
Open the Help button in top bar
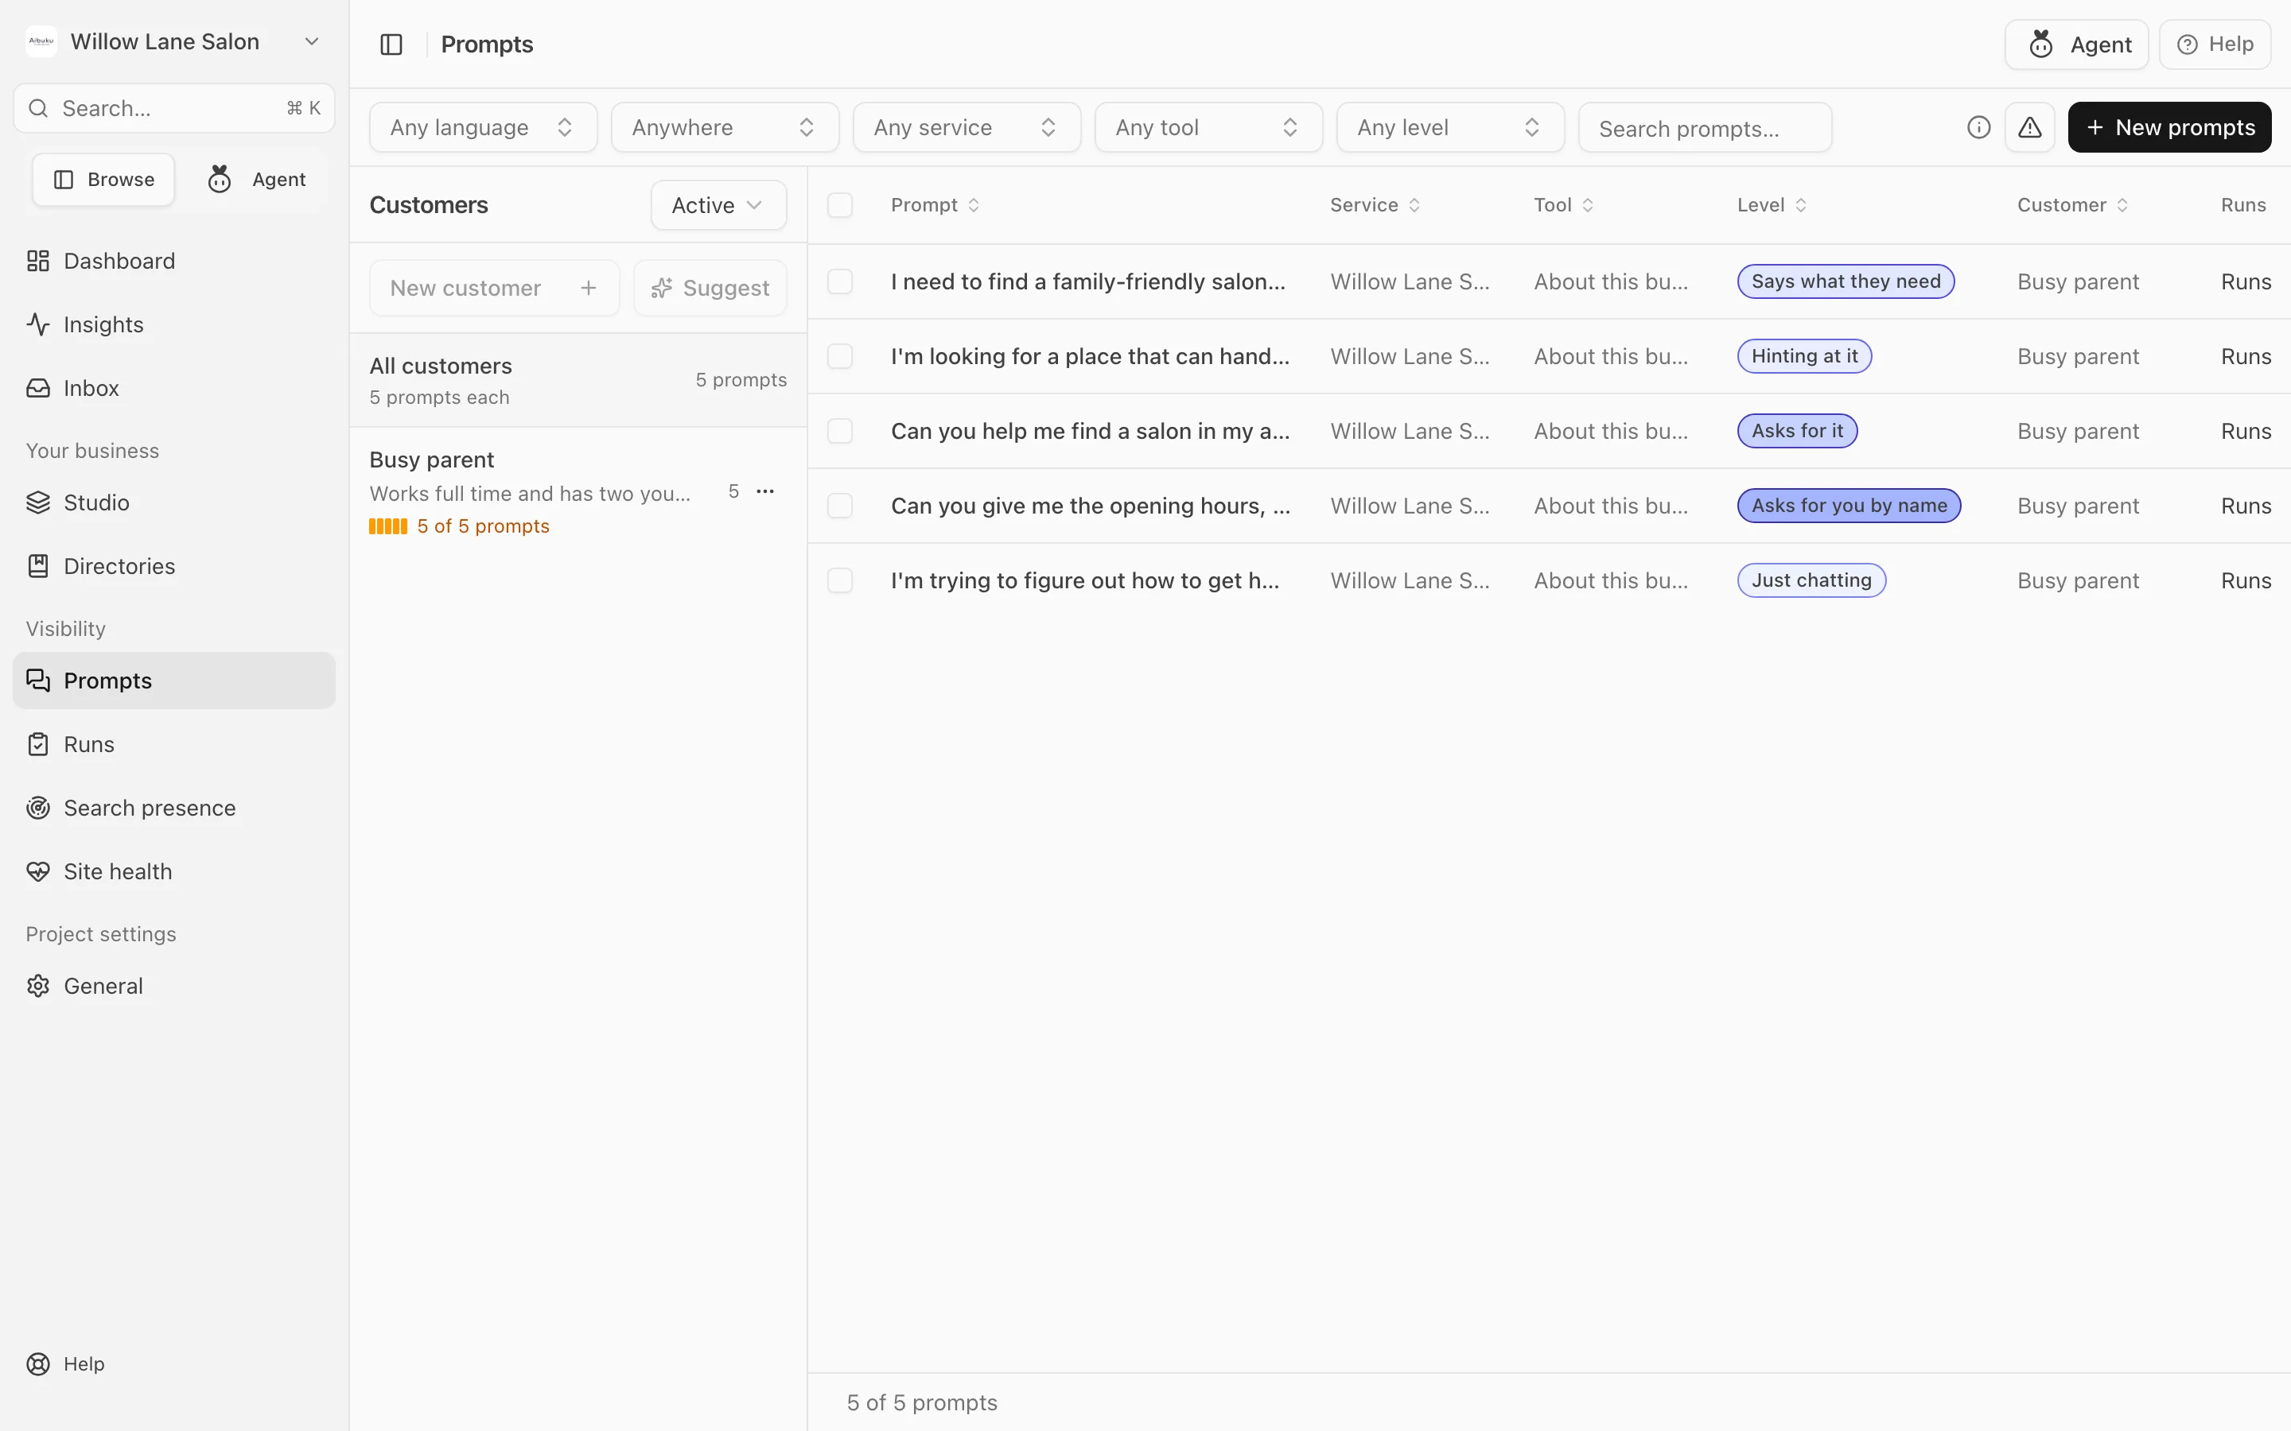tap(2215, 45)
